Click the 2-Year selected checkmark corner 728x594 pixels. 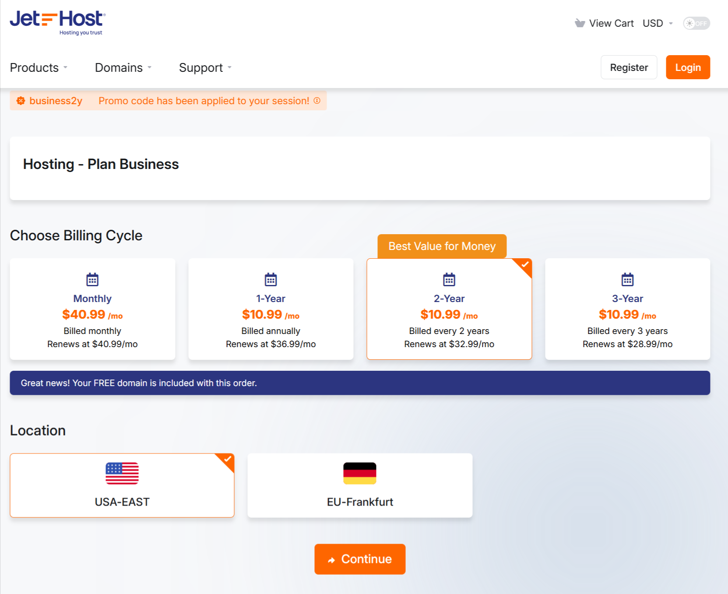click(x=524, y=265)
